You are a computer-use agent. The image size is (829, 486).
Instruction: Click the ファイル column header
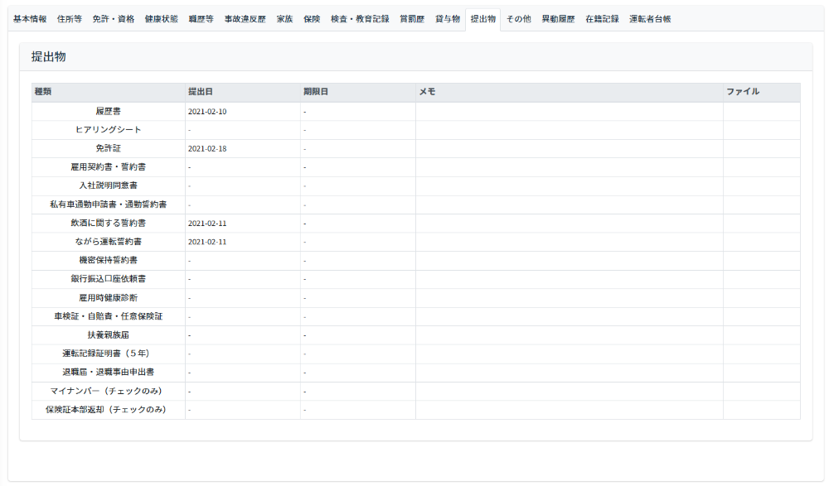(743, 92)
